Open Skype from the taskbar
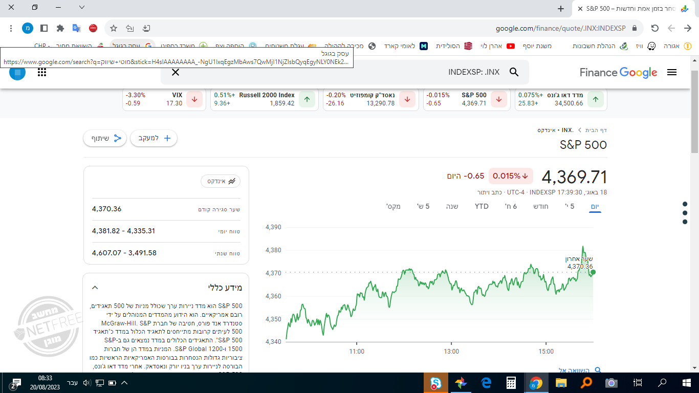This screenshot has height=393, width=699. pyautogui.click(x=436, y=383)
